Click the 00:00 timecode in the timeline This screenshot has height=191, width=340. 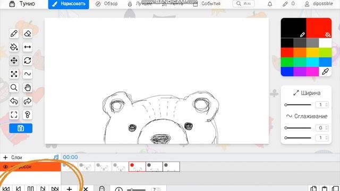point(70,157)
